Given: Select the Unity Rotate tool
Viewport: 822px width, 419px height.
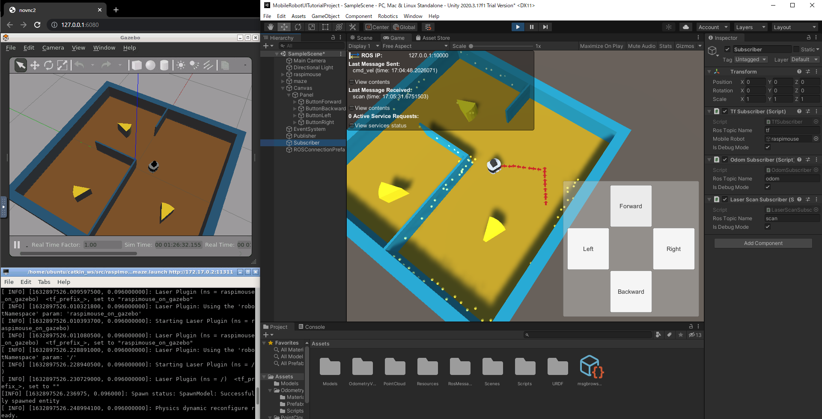Looking at the screenshot, I should 298,27.
